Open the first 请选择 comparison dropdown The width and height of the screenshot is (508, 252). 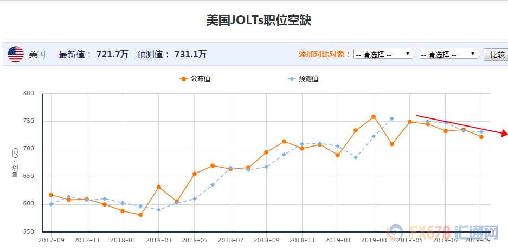[383, 54]
